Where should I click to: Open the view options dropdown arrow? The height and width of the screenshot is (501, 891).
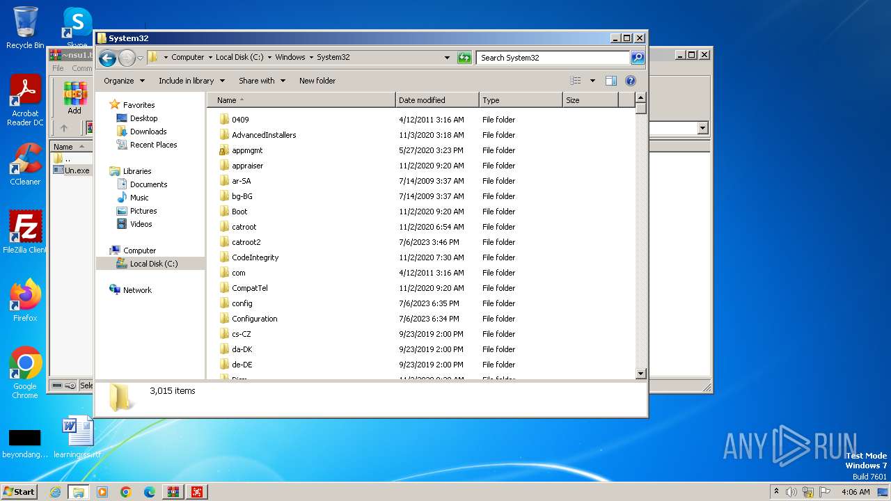pyautogui.click(x=592, y=81)
